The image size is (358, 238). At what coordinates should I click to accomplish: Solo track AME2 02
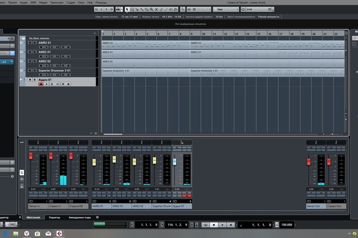click(35, 61)
